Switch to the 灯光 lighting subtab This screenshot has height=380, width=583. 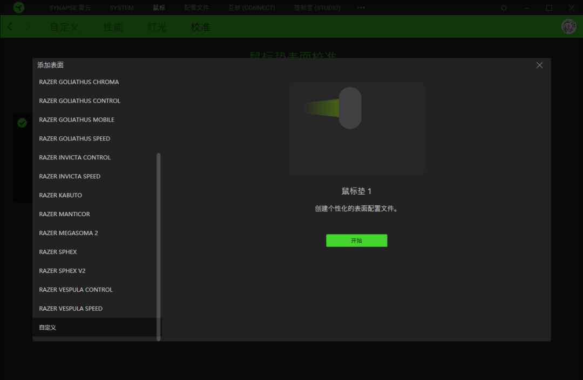click(x=157, y=27)
